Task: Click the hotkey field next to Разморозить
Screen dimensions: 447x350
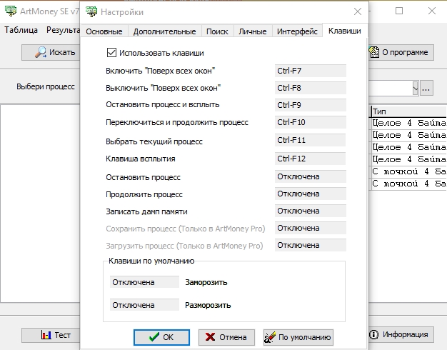Action: (x=144, y=305)
